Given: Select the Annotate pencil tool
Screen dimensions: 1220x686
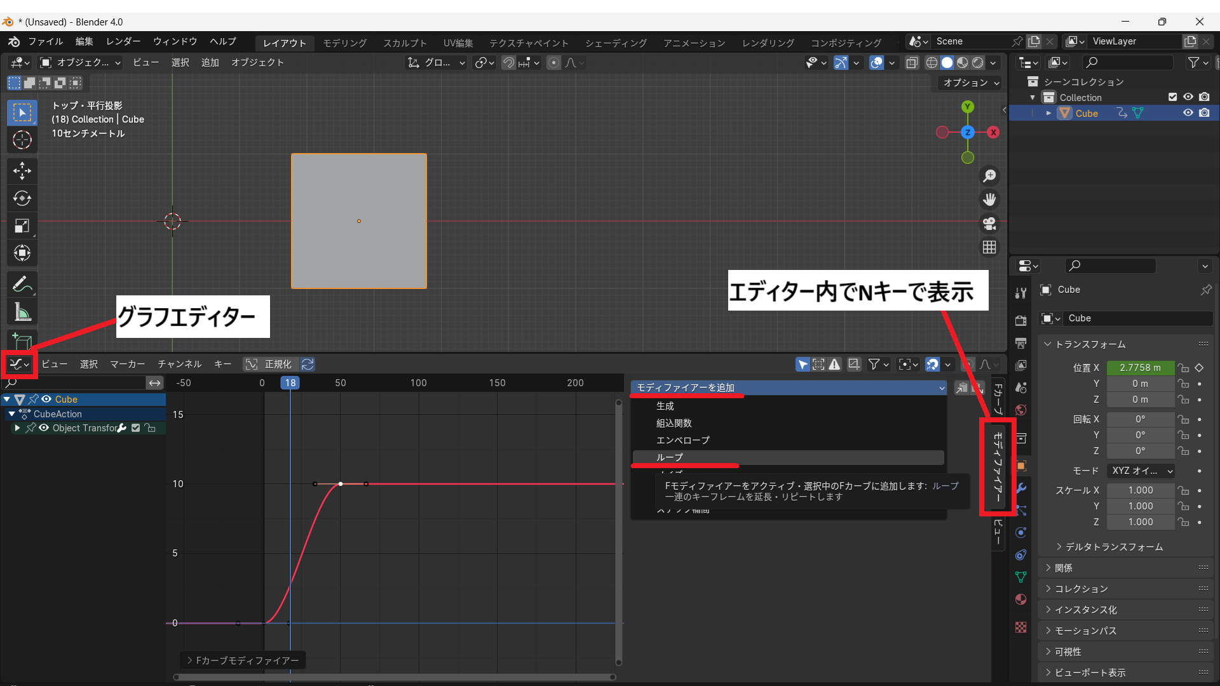Looking at the screenshot, I should [x=22, y=284].
